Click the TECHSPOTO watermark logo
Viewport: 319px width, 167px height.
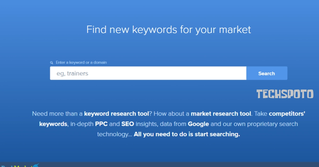(x=285, y=94)
